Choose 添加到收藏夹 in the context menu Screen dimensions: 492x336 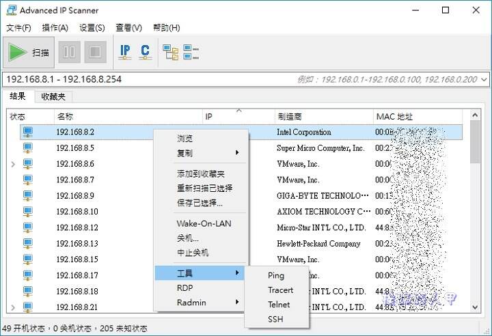(201, 173)
